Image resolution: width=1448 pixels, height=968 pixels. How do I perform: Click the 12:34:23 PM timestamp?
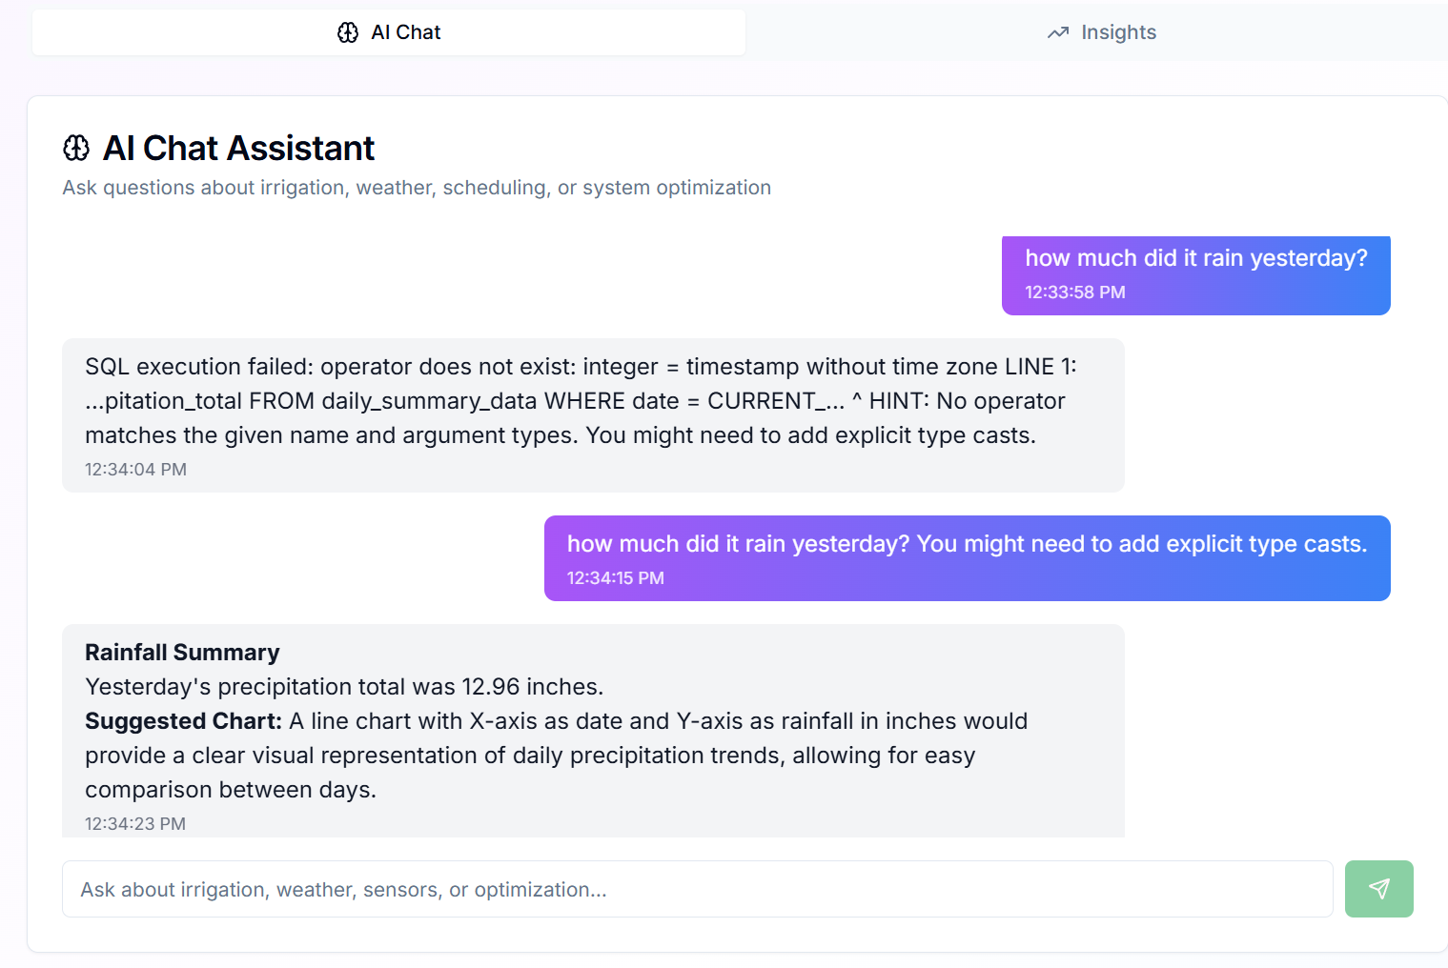135,824
